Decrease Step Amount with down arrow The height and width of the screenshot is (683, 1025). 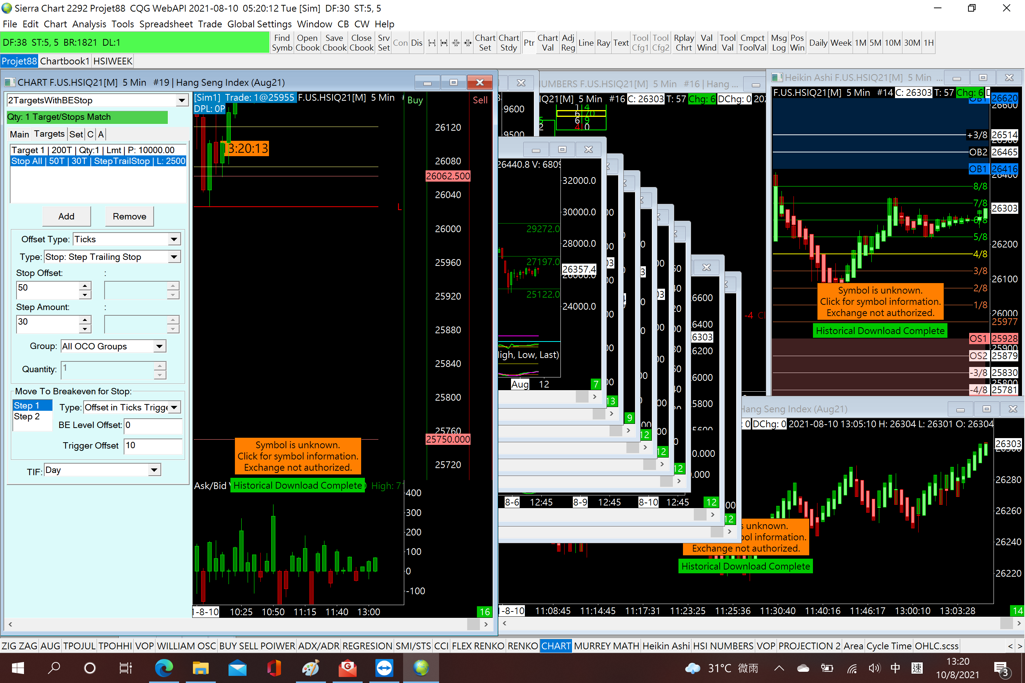[x=85, y=329]
